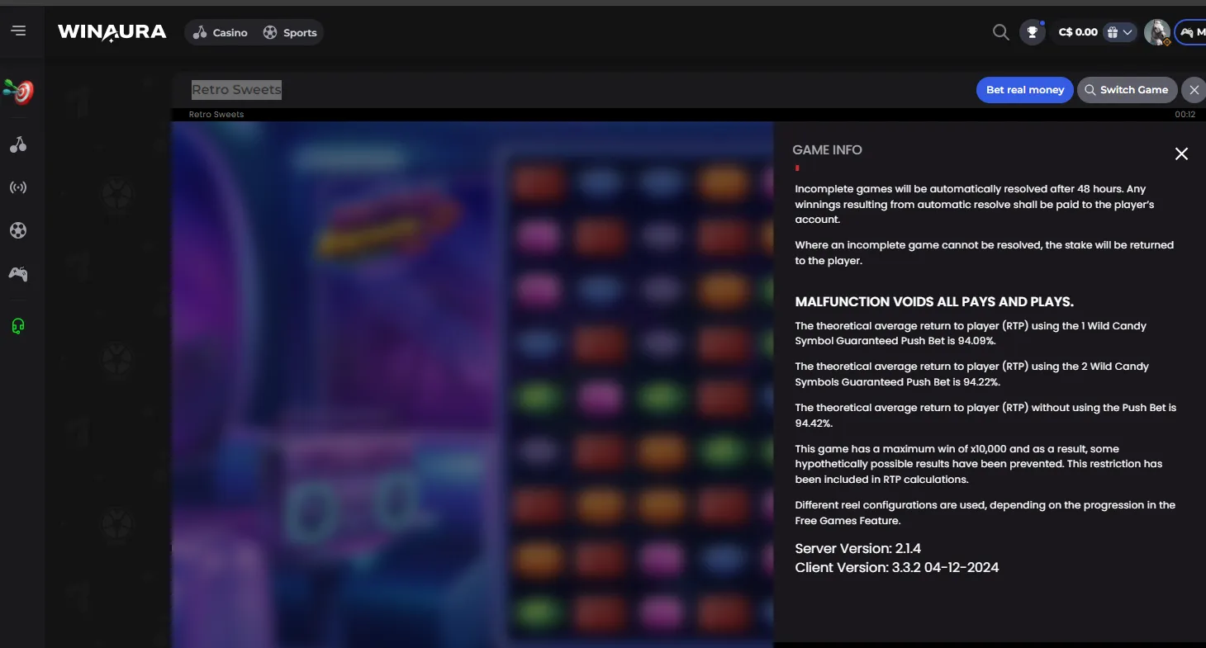The height and width of the screenshot is (648, 1206).
Task: Select the game controller sidebar icon
Action: [18, 273]
